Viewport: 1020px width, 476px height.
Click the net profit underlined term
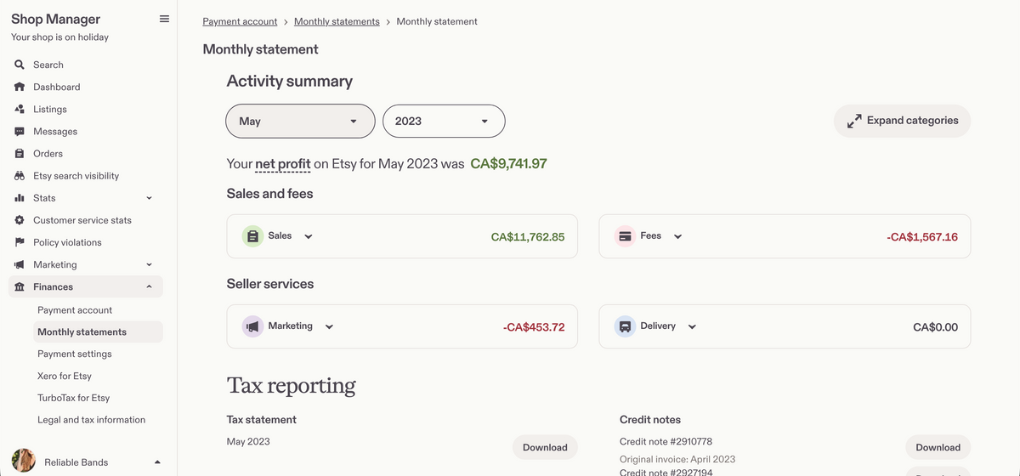coord(282,164)
